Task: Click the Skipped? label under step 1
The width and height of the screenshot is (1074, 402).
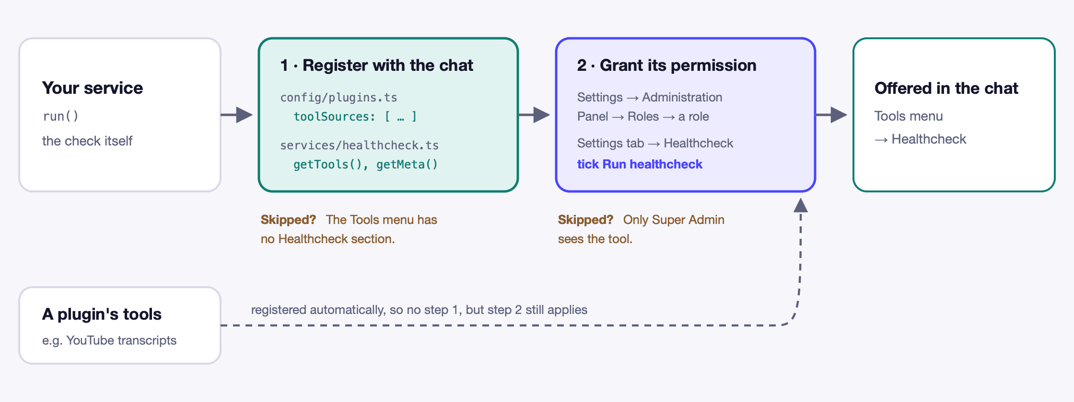Action: [288, 220]
